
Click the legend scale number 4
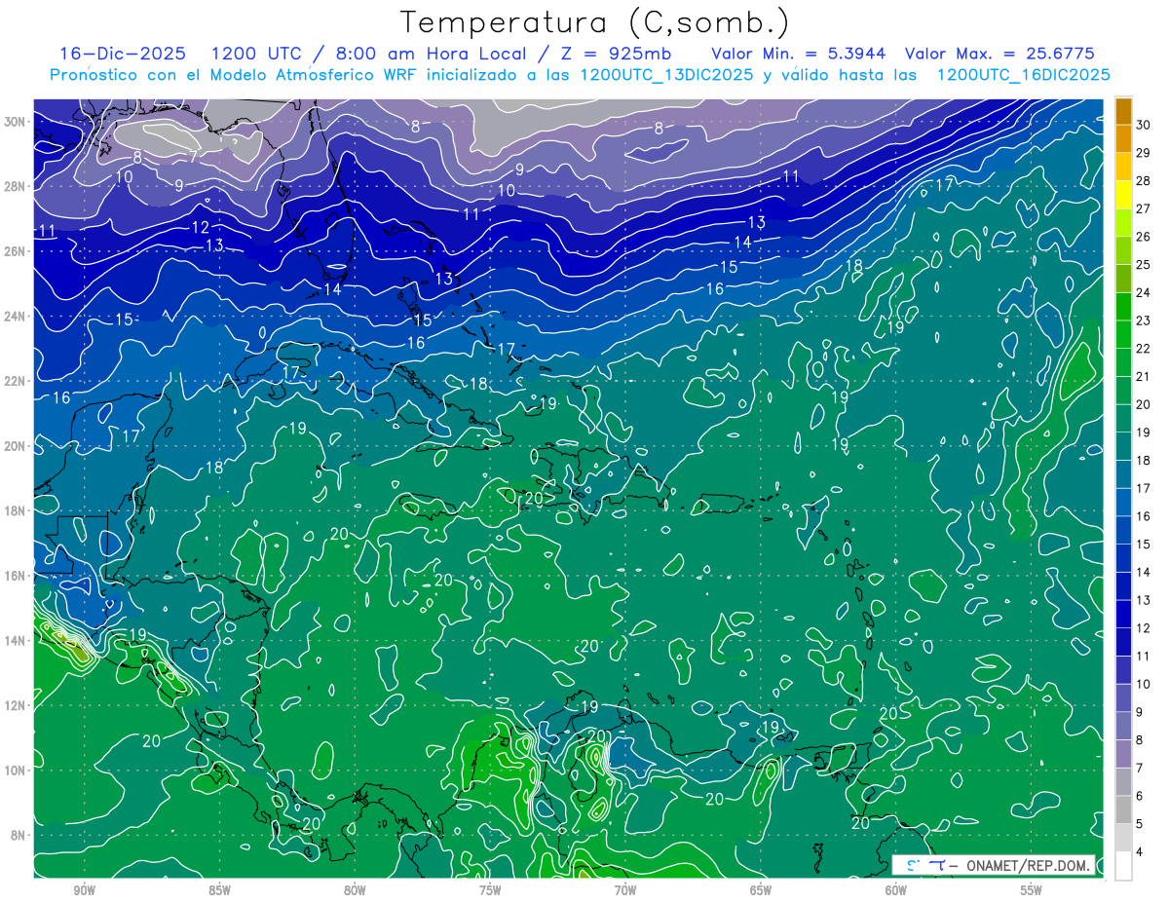(x=1142, y=852)
